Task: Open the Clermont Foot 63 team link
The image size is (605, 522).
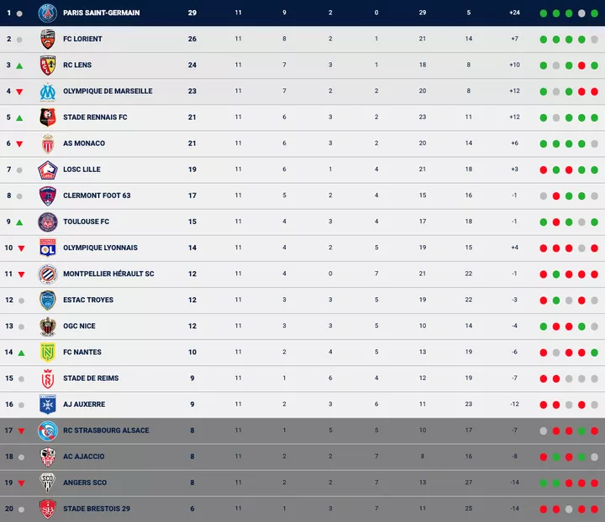Action: click(x=97, y=196)
